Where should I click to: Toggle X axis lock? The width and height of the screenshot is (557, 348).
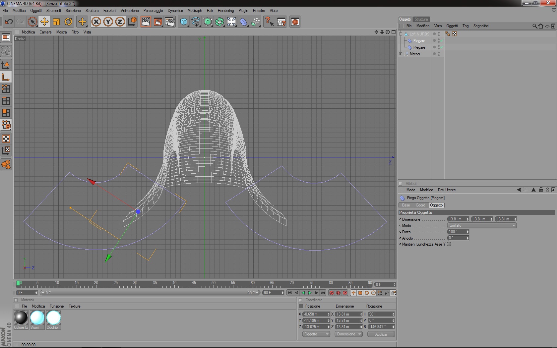(96, 22)
